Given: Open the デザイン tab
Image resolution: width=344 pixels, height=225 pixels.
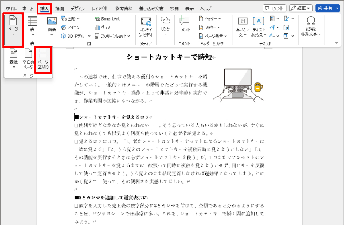Looking at the screenshot, I should tap(77, 9).
